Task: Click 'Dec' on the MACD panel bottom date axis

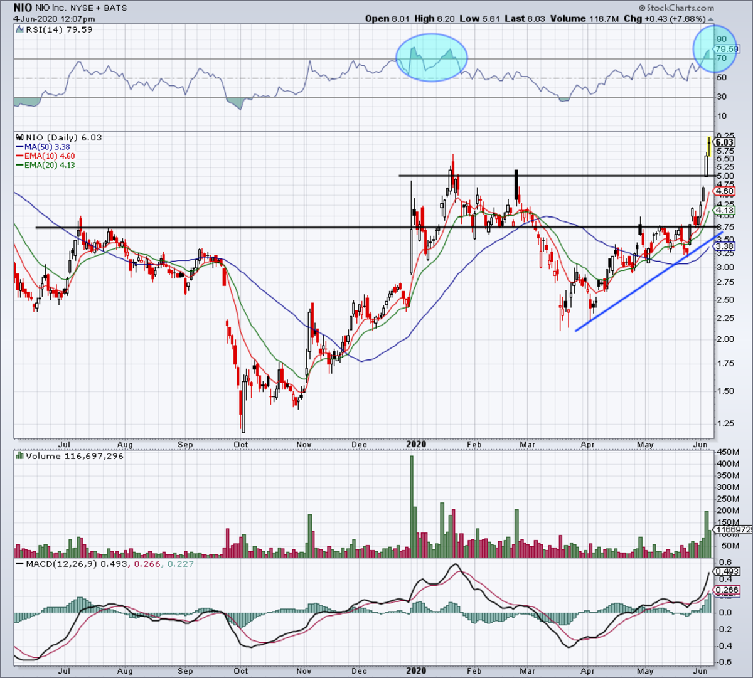Action: pos(359,671)
